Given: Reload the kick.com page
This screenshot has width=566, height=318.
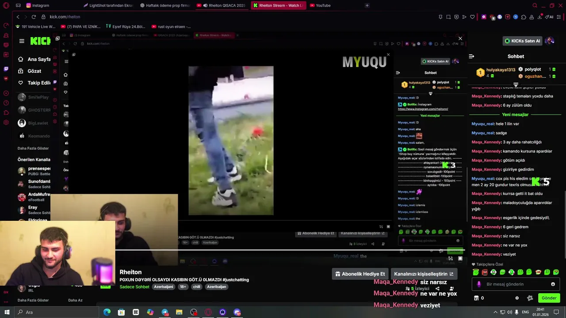Looking at the screenshot, I should [x=34, y=17].
